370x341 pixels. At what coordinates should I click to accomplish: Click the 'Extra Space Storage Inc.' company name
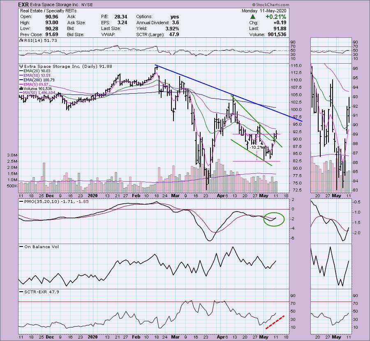point(55,5)
